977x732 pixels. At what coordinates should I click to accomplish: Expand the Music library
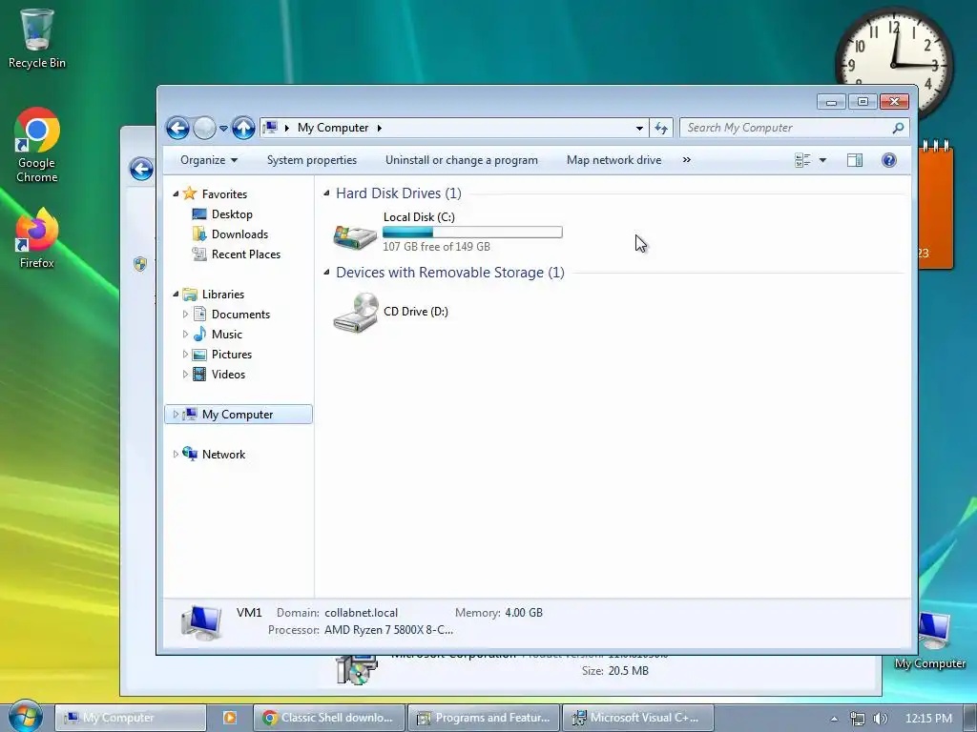185,335
